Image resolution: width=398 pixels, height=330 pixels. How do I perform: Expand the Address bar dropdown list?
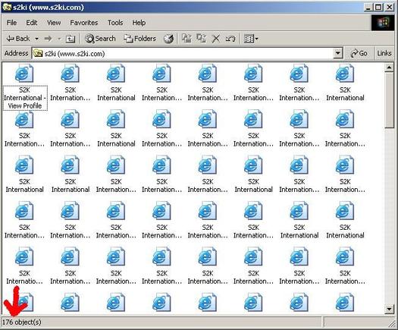337,53
